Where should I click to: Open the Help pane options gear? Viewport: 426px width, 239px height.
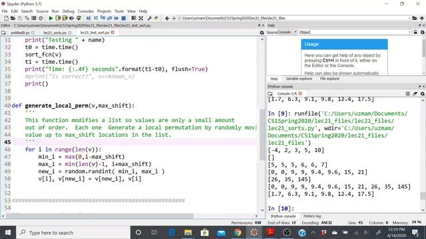(423, 33)
